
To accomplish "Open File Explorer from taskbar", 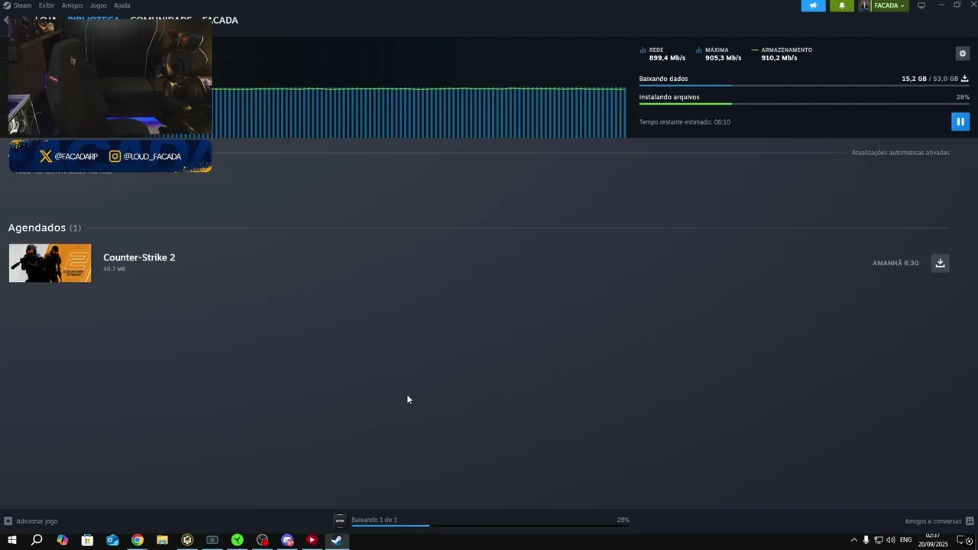I will tap(162, 540).
